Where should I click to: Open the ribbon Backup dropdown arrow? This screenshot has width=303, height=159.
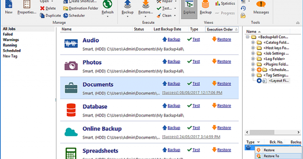(x=128, y=17)
